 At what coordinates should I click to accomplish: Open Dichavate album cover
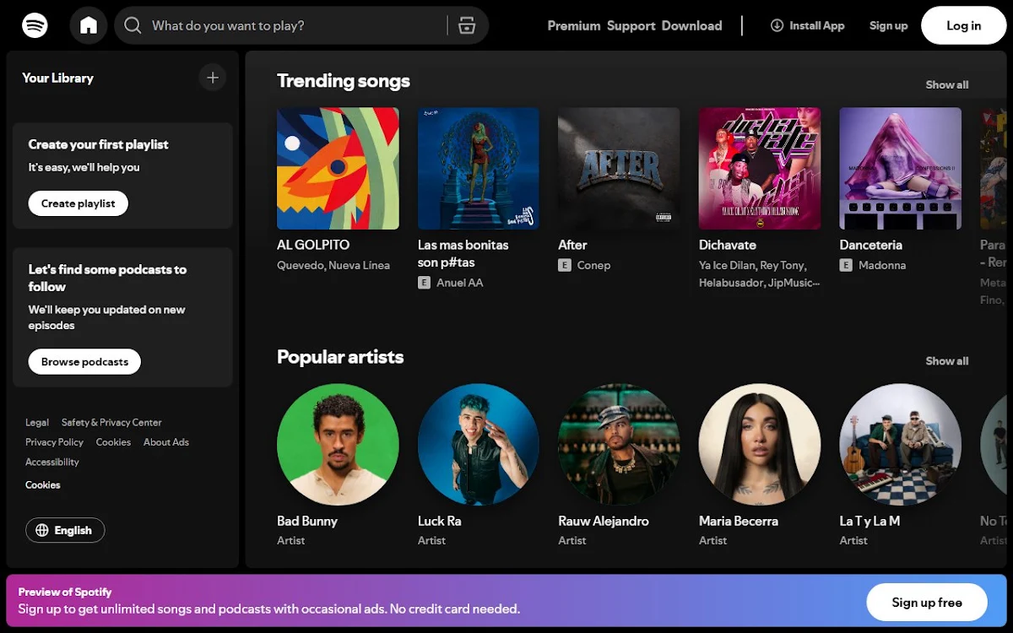pyautogui.click(x=760, y=168)
